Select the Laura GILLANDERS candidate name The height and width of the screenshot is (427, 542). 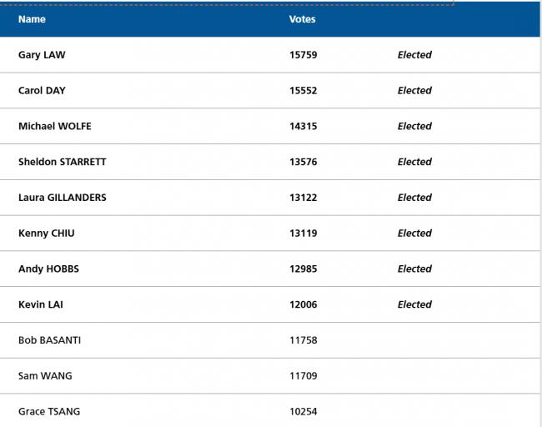coord(63,198)
